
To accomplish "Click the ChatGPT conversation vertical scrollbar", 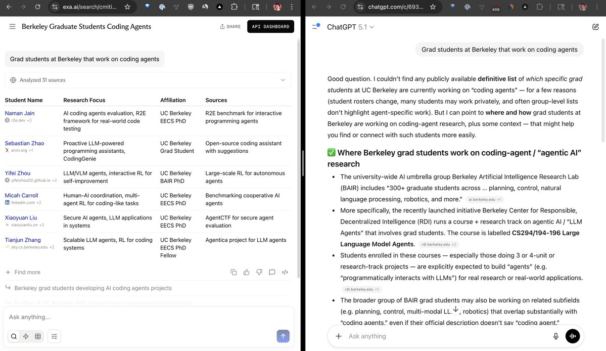I will [x=603, y=91].
